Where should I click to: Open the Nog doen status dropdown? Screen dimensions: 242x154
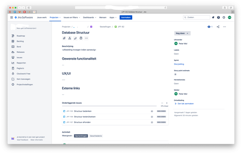tap(182, 33)
